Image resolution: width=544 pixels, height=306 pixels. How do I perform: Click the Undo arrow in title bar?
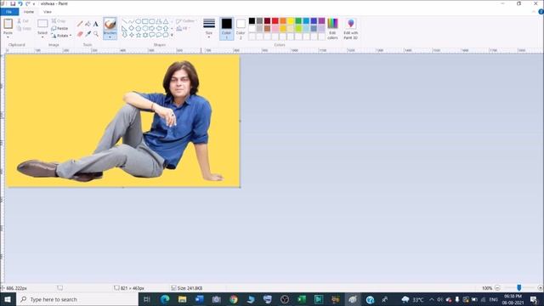(20, 3)
